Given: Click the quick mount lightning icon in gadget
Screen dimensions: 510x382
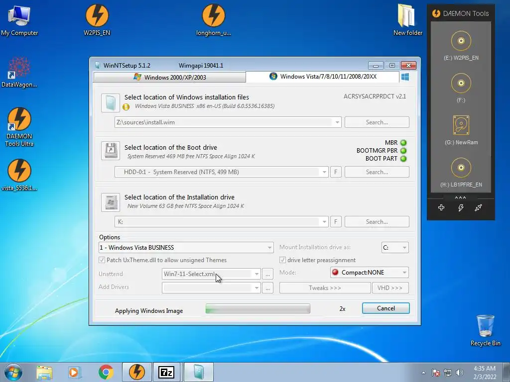Looking at the screenshot, I should coord(461,207).
